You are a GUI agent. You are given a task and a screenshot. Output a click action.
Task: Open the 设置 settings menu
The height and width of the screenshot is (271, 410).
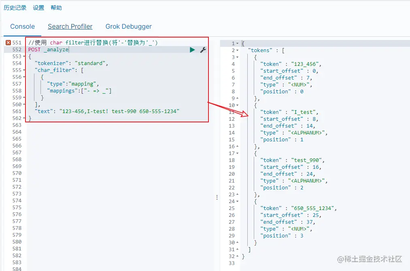[x=38, y=8]
